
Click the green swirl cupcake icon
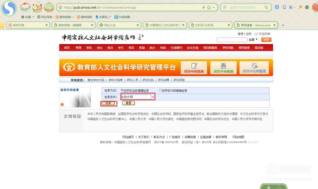(x=49, y=7)
